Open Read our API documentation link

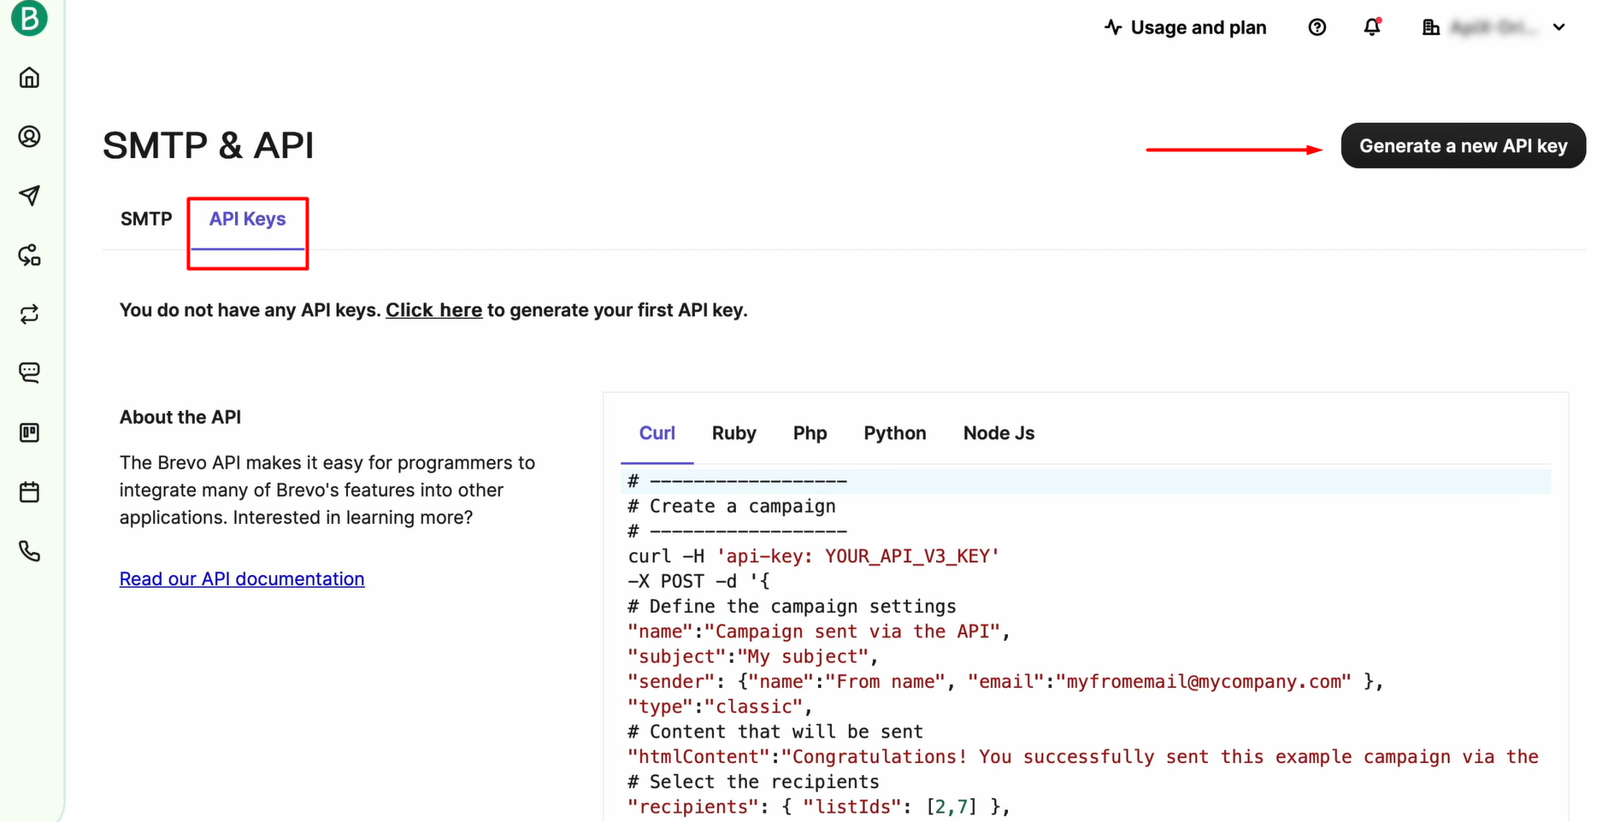pos(242,579)
